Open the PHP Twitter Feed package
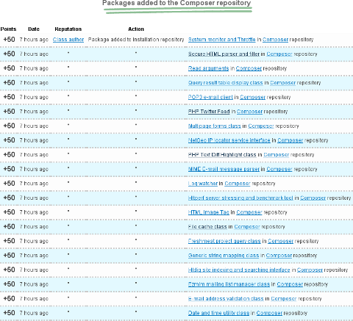This screenshot has width=353, height=321. pos(209,112)
